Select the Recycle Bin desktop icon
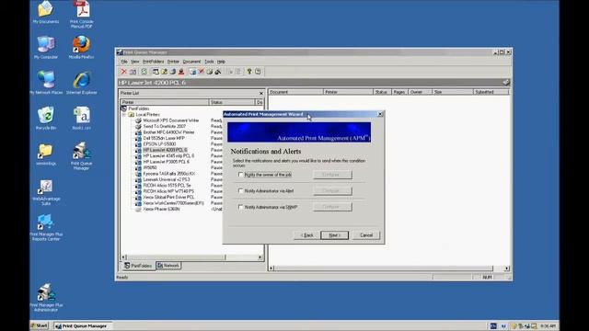Image resolution: width=589 pixels, height=331 pixels. pyautogui.click(x=46, y=118)
